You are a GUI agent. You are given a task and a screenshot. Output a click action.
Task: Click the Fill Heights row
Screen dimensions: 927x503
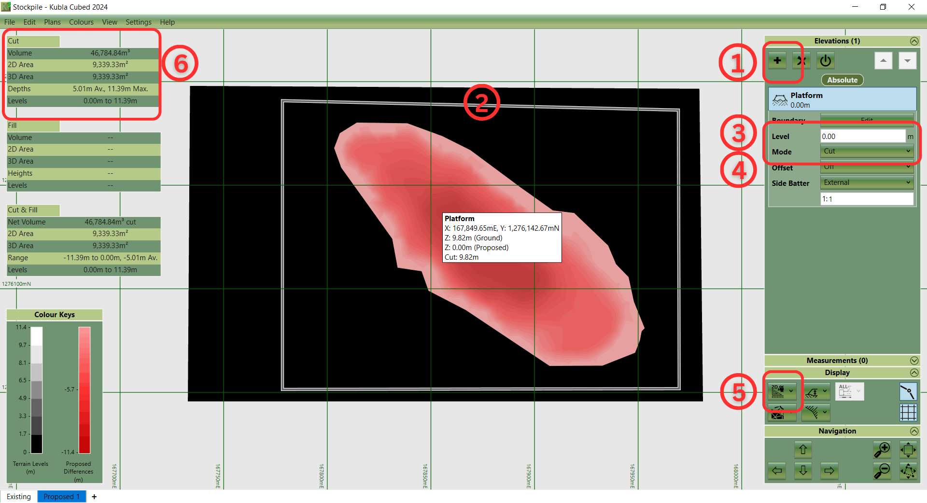tap(84, 173)
